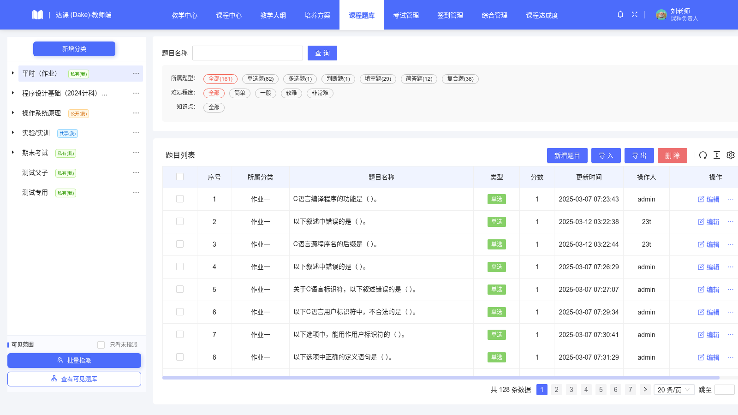738x415 pixels.
Task: Open more actions for question row 8
Action: [731, 357]
